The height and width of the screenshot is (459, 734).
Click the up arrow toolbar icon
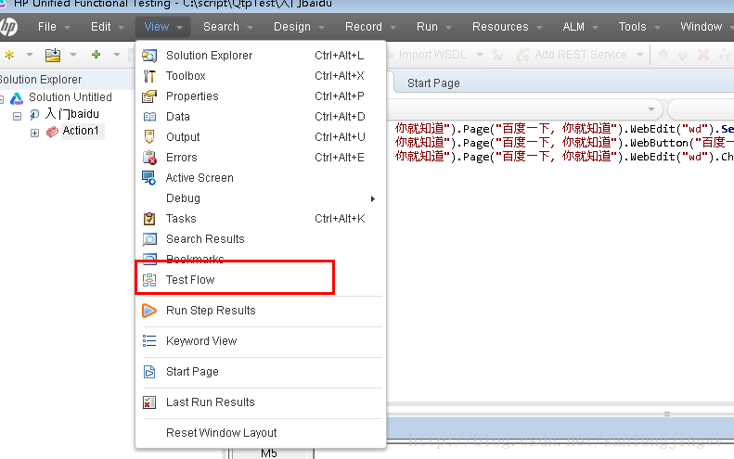[663, 55]
